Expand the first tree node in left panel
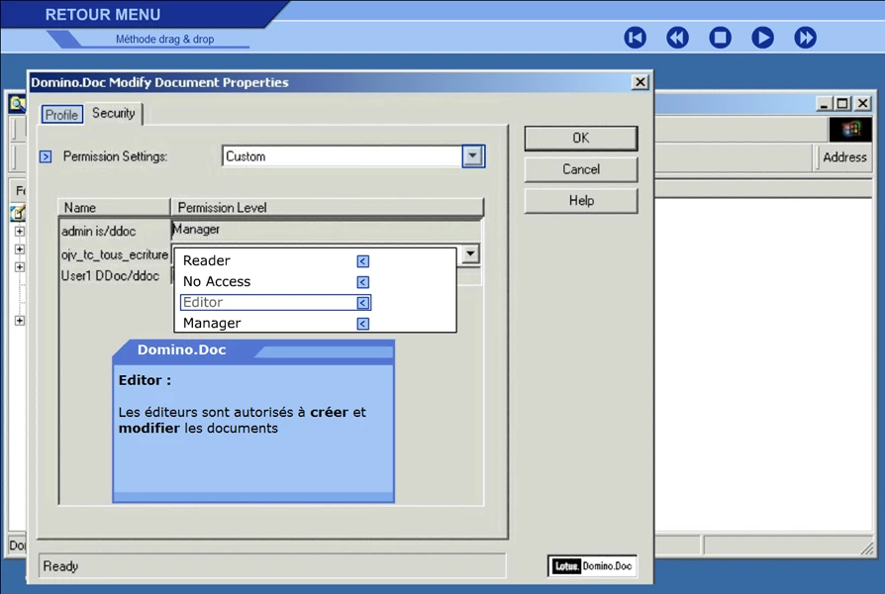The width and height of the screenshot is (885, 594). coord(20,232)
